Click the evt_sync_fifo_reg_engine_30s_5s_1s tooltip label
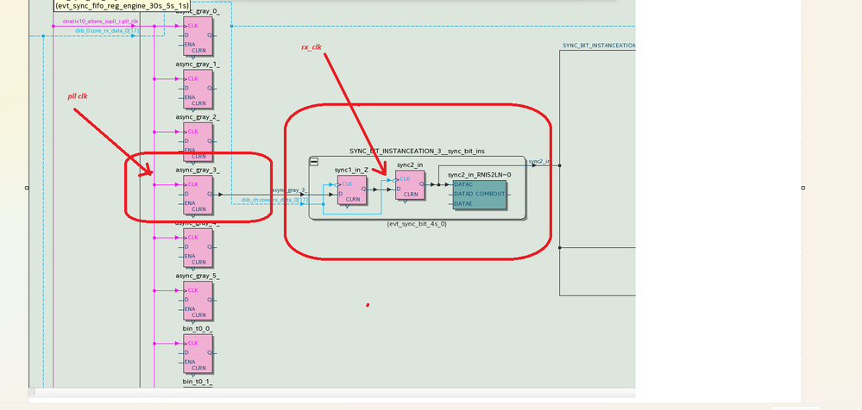This screenshot has width=862, height=410. pyautogui.click(x=122, y=5)
